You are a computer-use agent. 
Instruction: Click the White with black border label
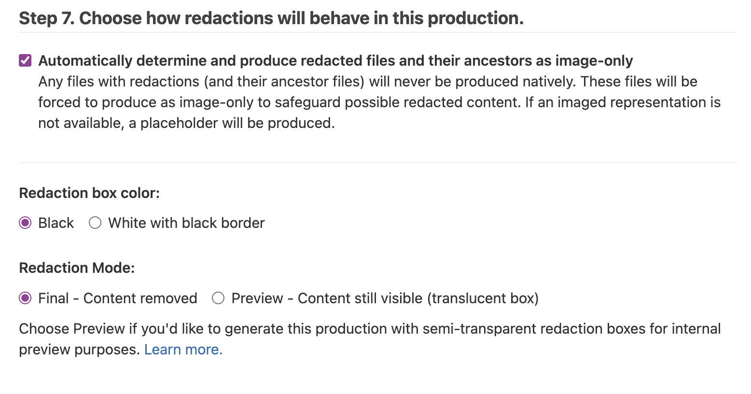186,223
